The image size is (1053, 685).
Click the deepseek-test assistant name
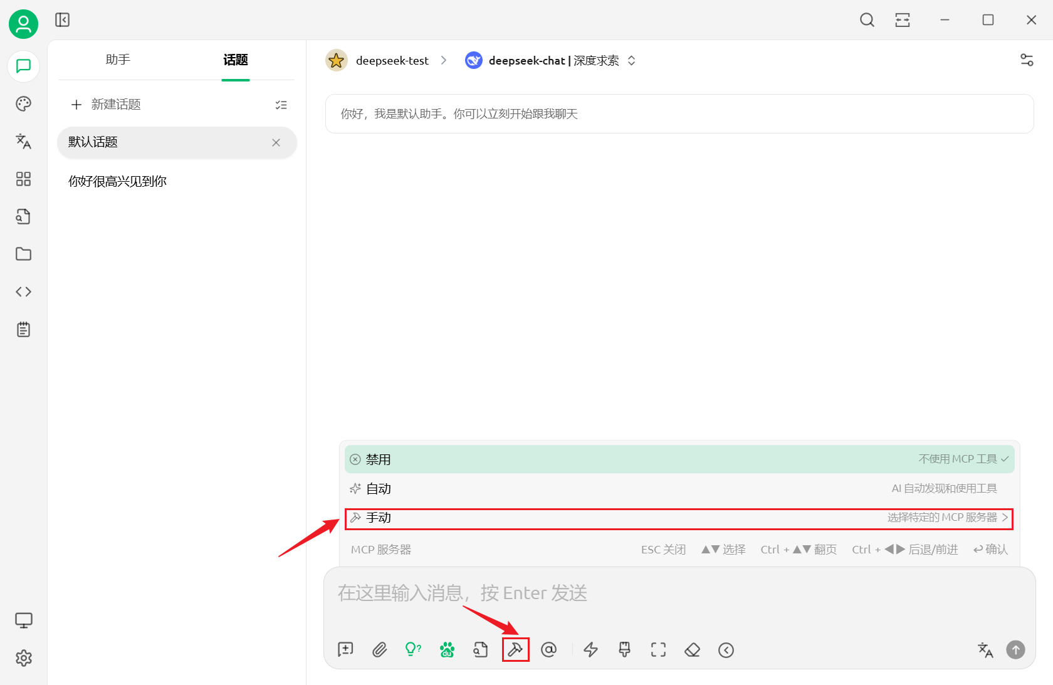pos(392,60)
